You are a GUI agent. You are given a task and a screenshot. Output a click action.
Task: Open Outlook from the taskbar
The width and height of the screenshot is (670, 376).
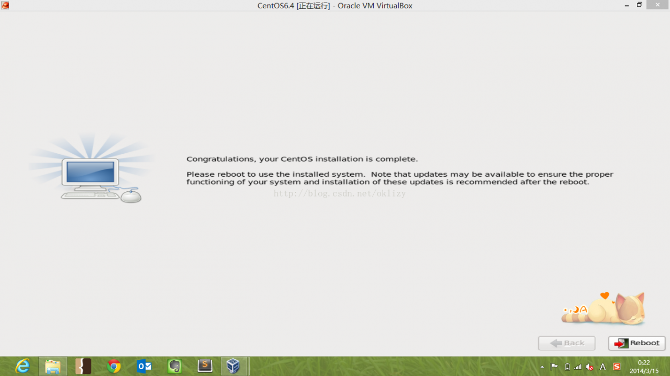coord(144,366)
